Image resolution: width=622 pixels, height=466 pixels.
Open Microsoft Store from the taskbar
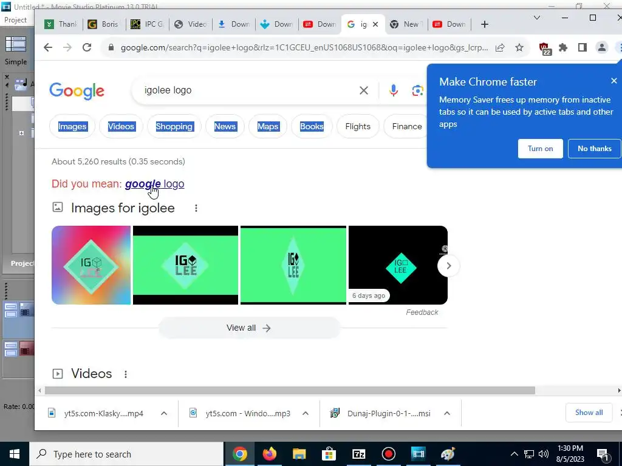329,454
